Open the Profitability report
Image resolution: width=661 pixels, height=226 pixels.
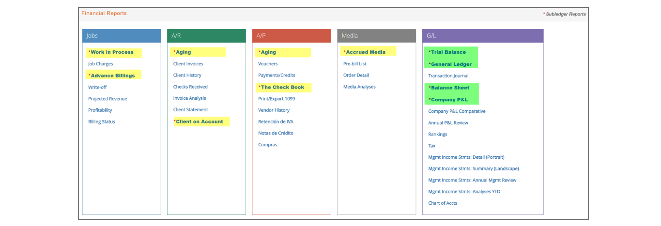tap(100, 110)
